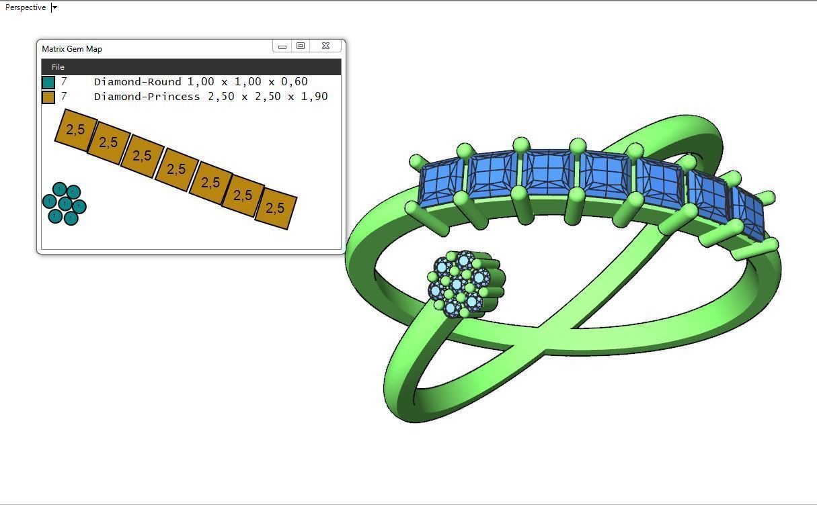Screen dimensions: 817x505
Task: Click the Diamond-Round quantity '7'
Action: tap(64, 82)
